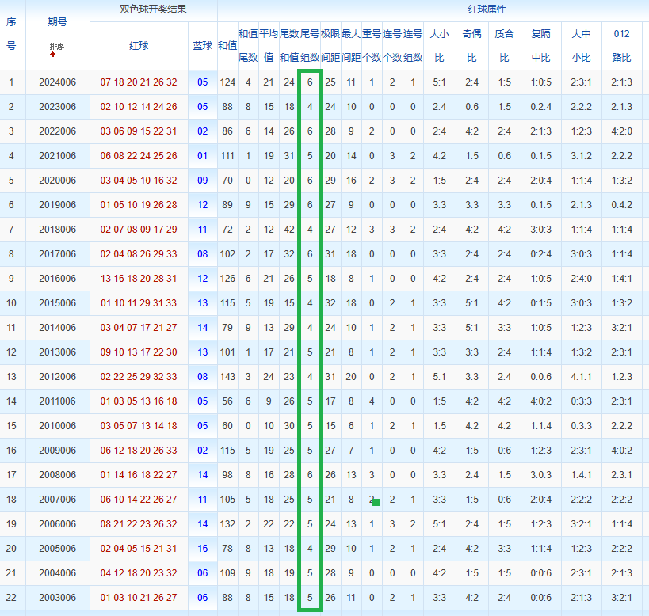649x616 pixels.
Task: Click red ball numbers 07 18 20 21 26 32
Action: (x=139, y=82)
